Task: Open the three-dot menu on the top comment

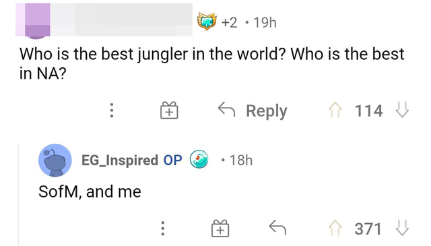Action: [x=112, y=110]
